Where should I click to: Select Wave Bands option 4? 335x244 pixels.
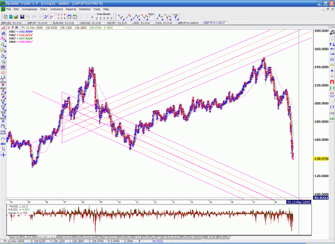point(104,18)
